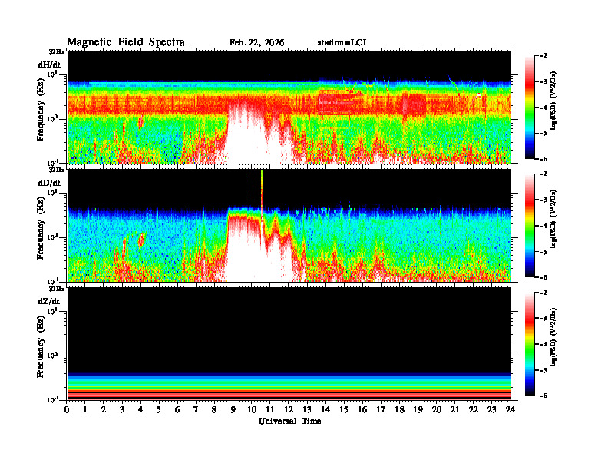Click the 'dZ/dt' panel label

pyautogui.click(x=49, y=301)
